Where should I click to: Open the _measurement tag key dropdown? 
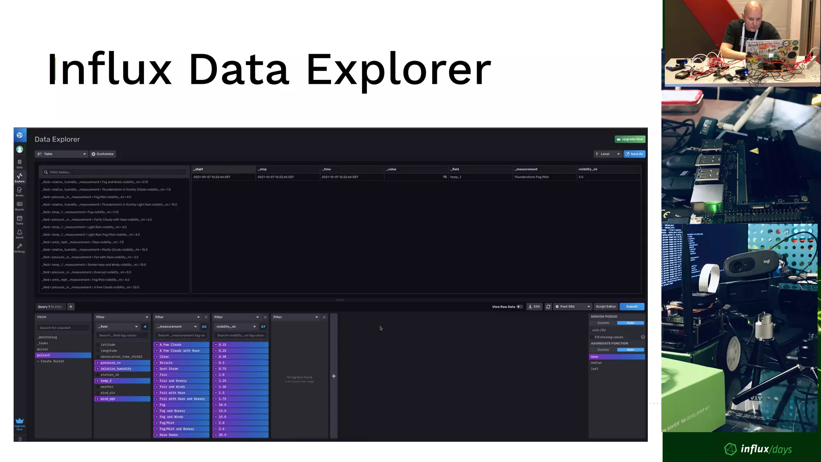(x=177, y=326)
